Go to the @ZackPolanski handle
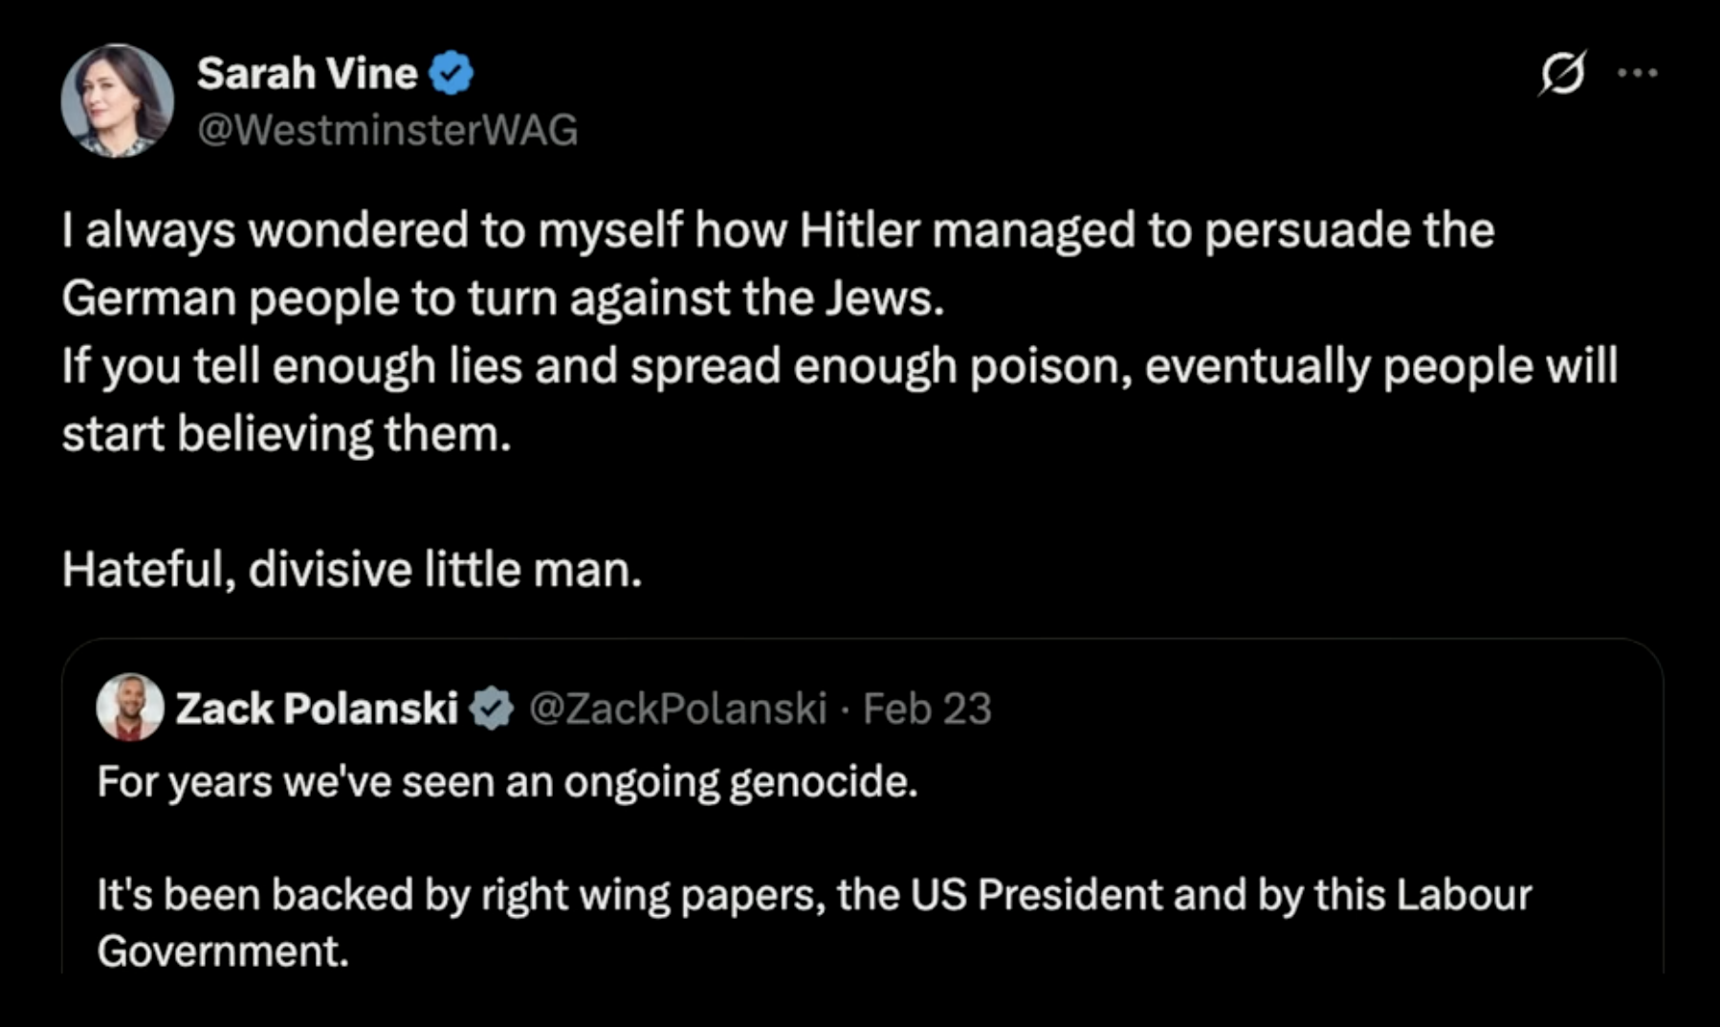 pyautogui.click(x=677, y=709)
